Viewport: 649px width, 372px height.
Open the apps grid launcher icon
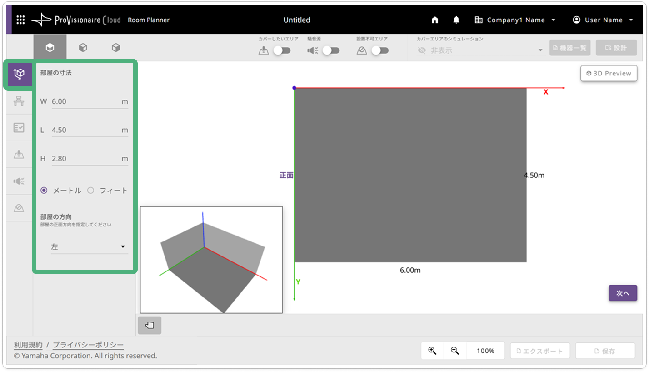(20, 20)
